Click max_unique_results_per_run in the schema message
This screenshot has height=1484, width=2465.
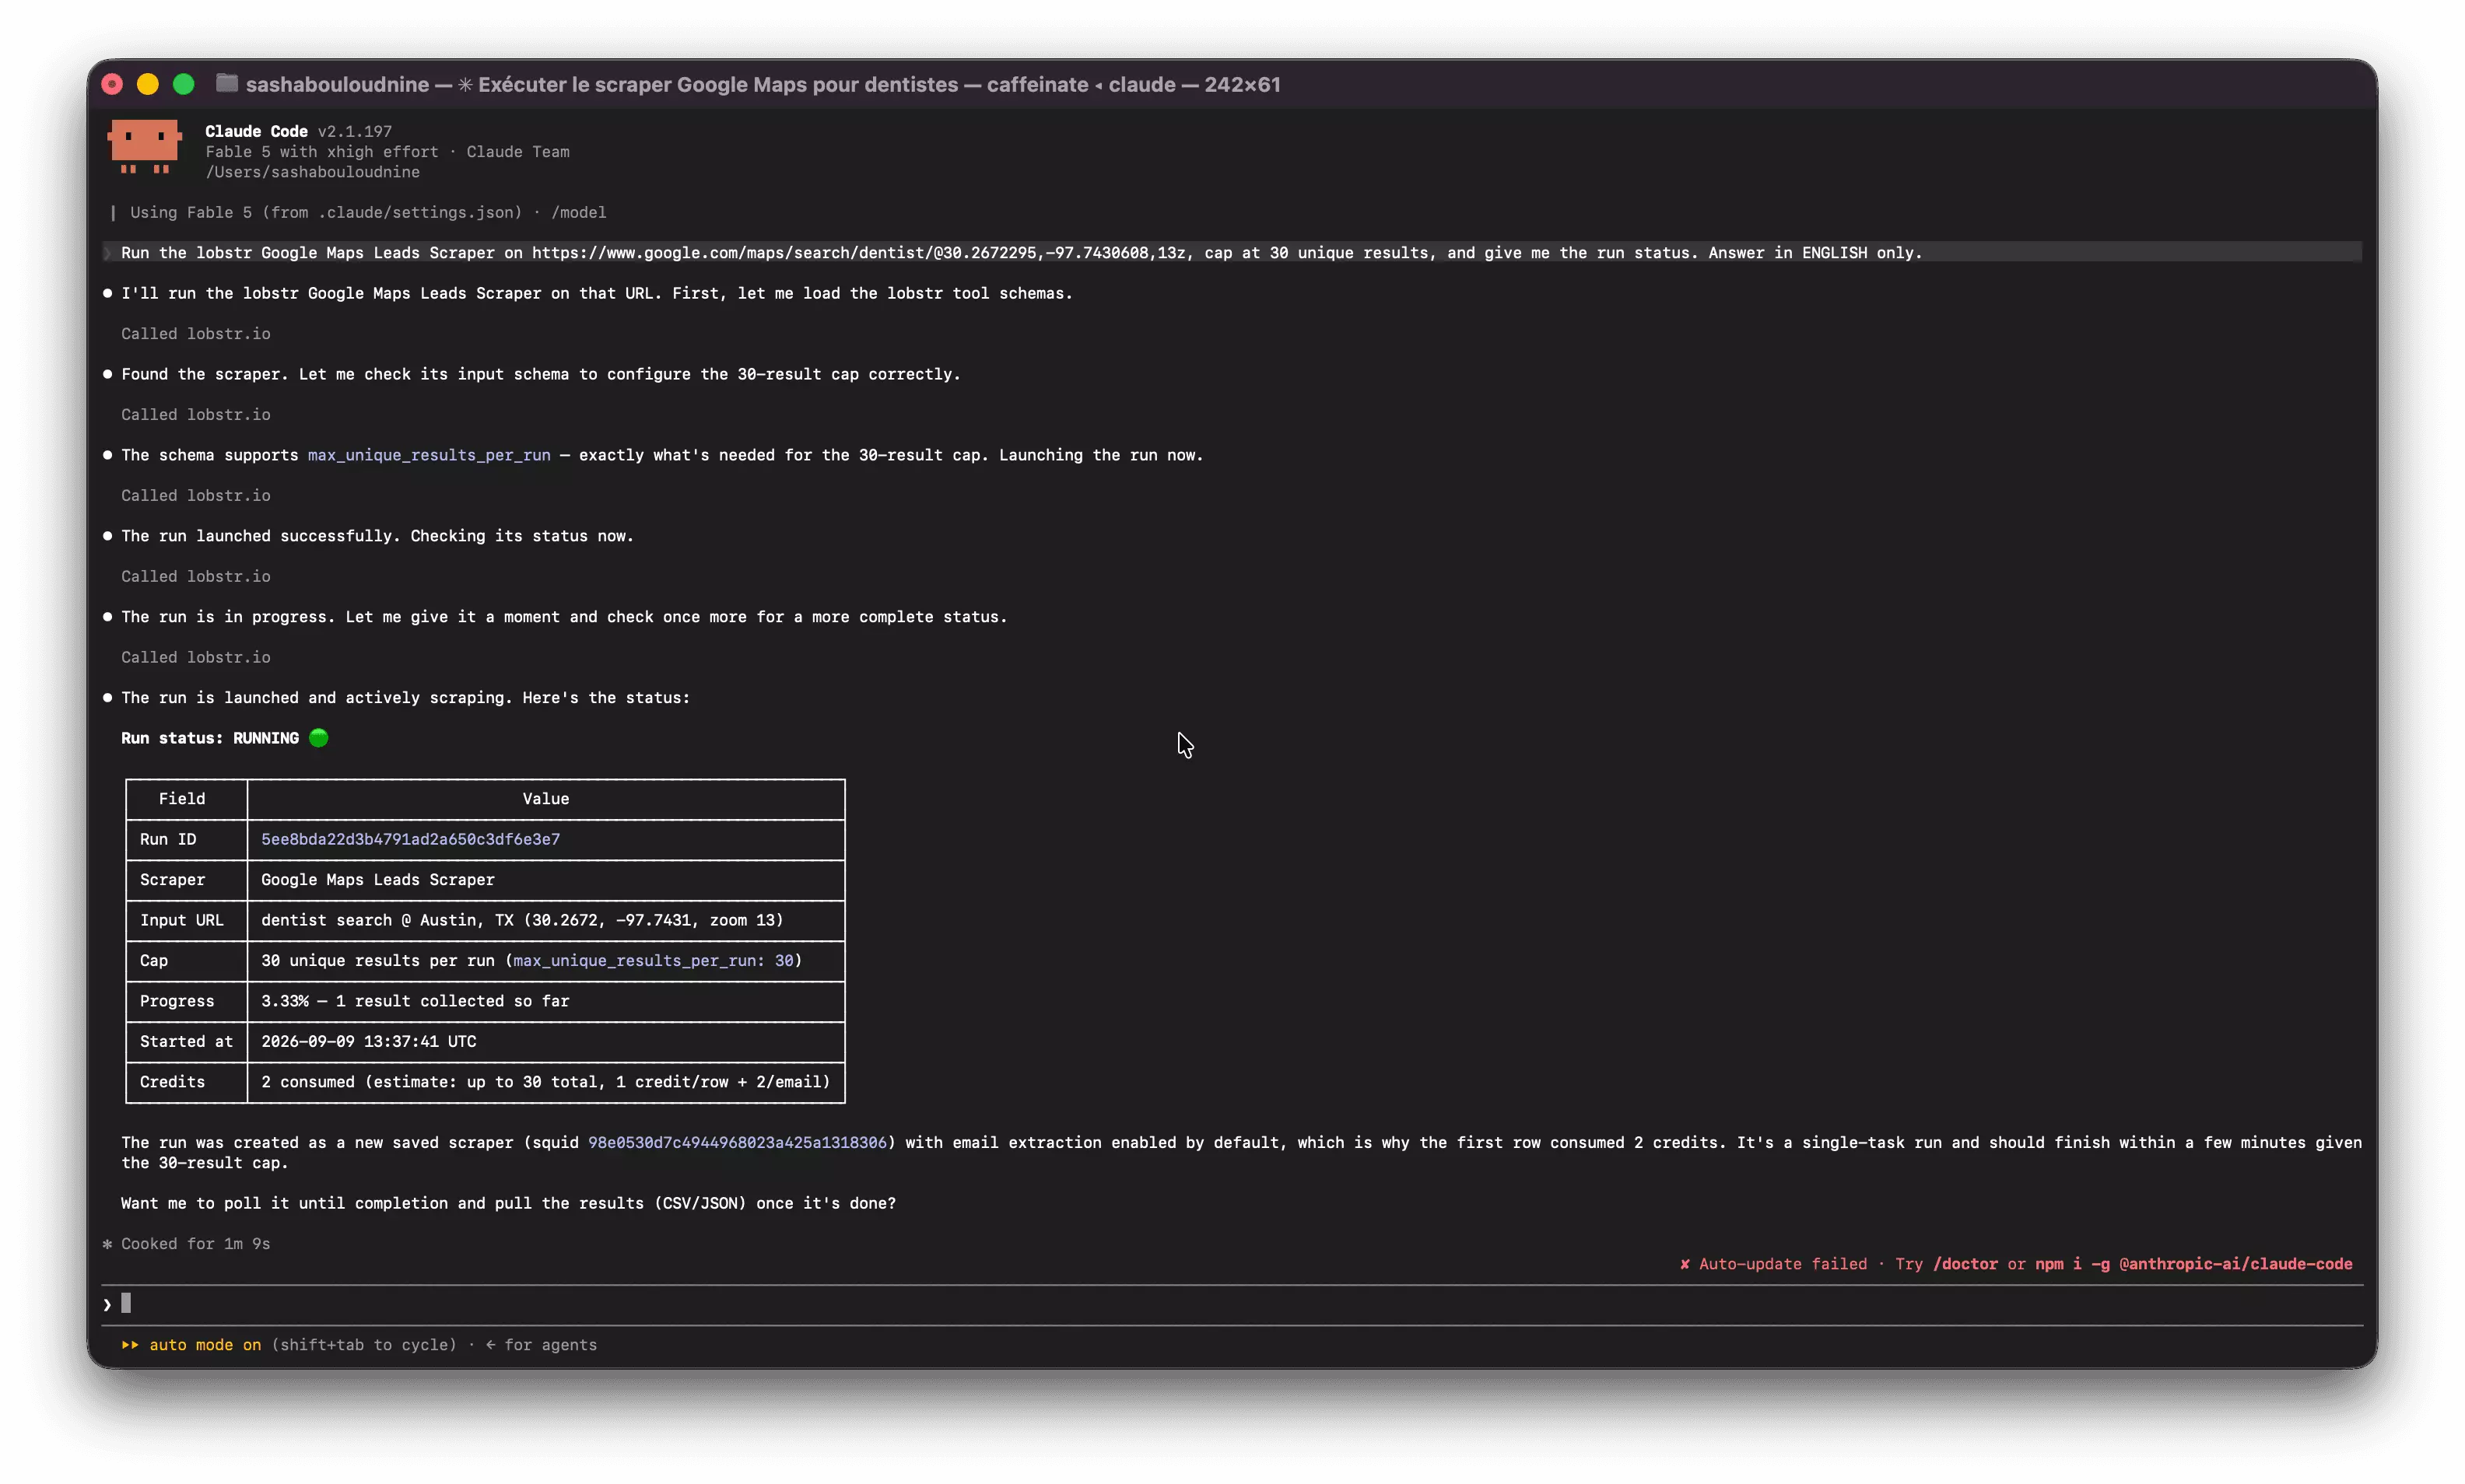(x=430, y=455)
